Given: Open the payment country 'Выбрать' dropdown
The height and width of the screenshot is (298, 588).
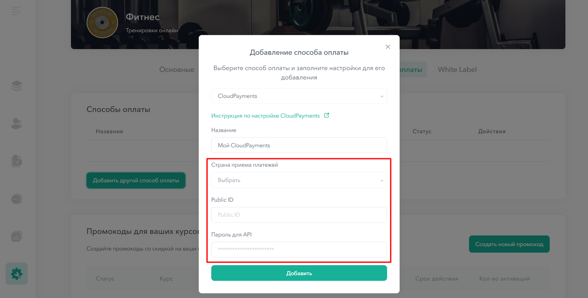Looking at the screenshot, I should [x=299, y=180].
